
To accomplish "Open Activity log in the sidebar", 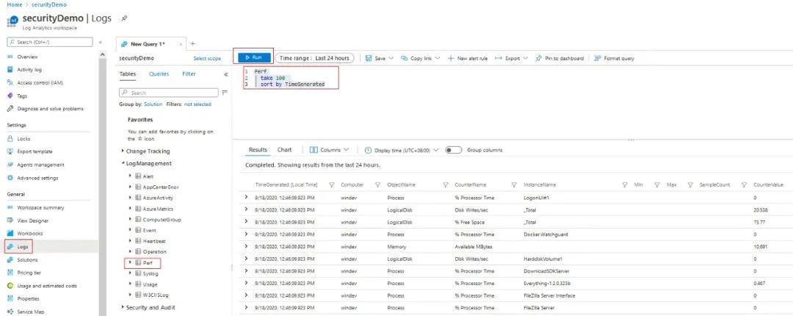I will 29,70.
